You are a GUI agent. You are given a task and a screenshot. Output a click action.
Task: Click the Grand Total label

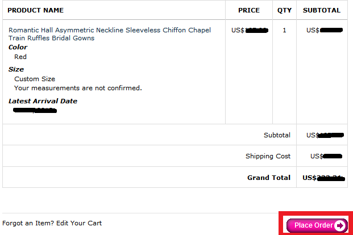pyautogui.click(x=269, y=178)
